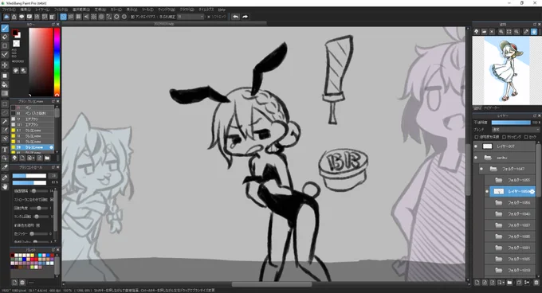This screenshot has height=293, width=542.
Task: Select the Magic Wand tool
Action: pos(5,122)
